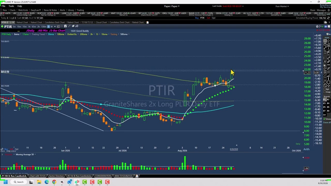Open the Post-Market dropdown
331x186 pixels.
tap(282, 6)
